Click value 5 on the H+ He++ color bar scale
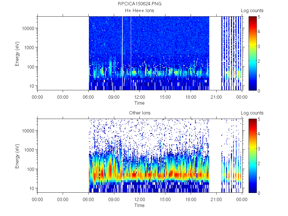This screenshot has width=288, height=216. 259,17
